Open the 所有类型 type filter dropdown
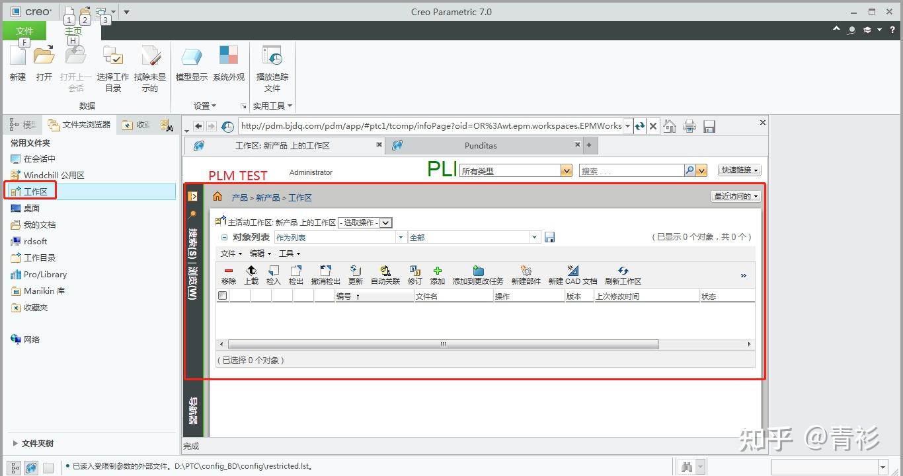The height and width of the screenshot is (476, 903). (x=565, y=170)
